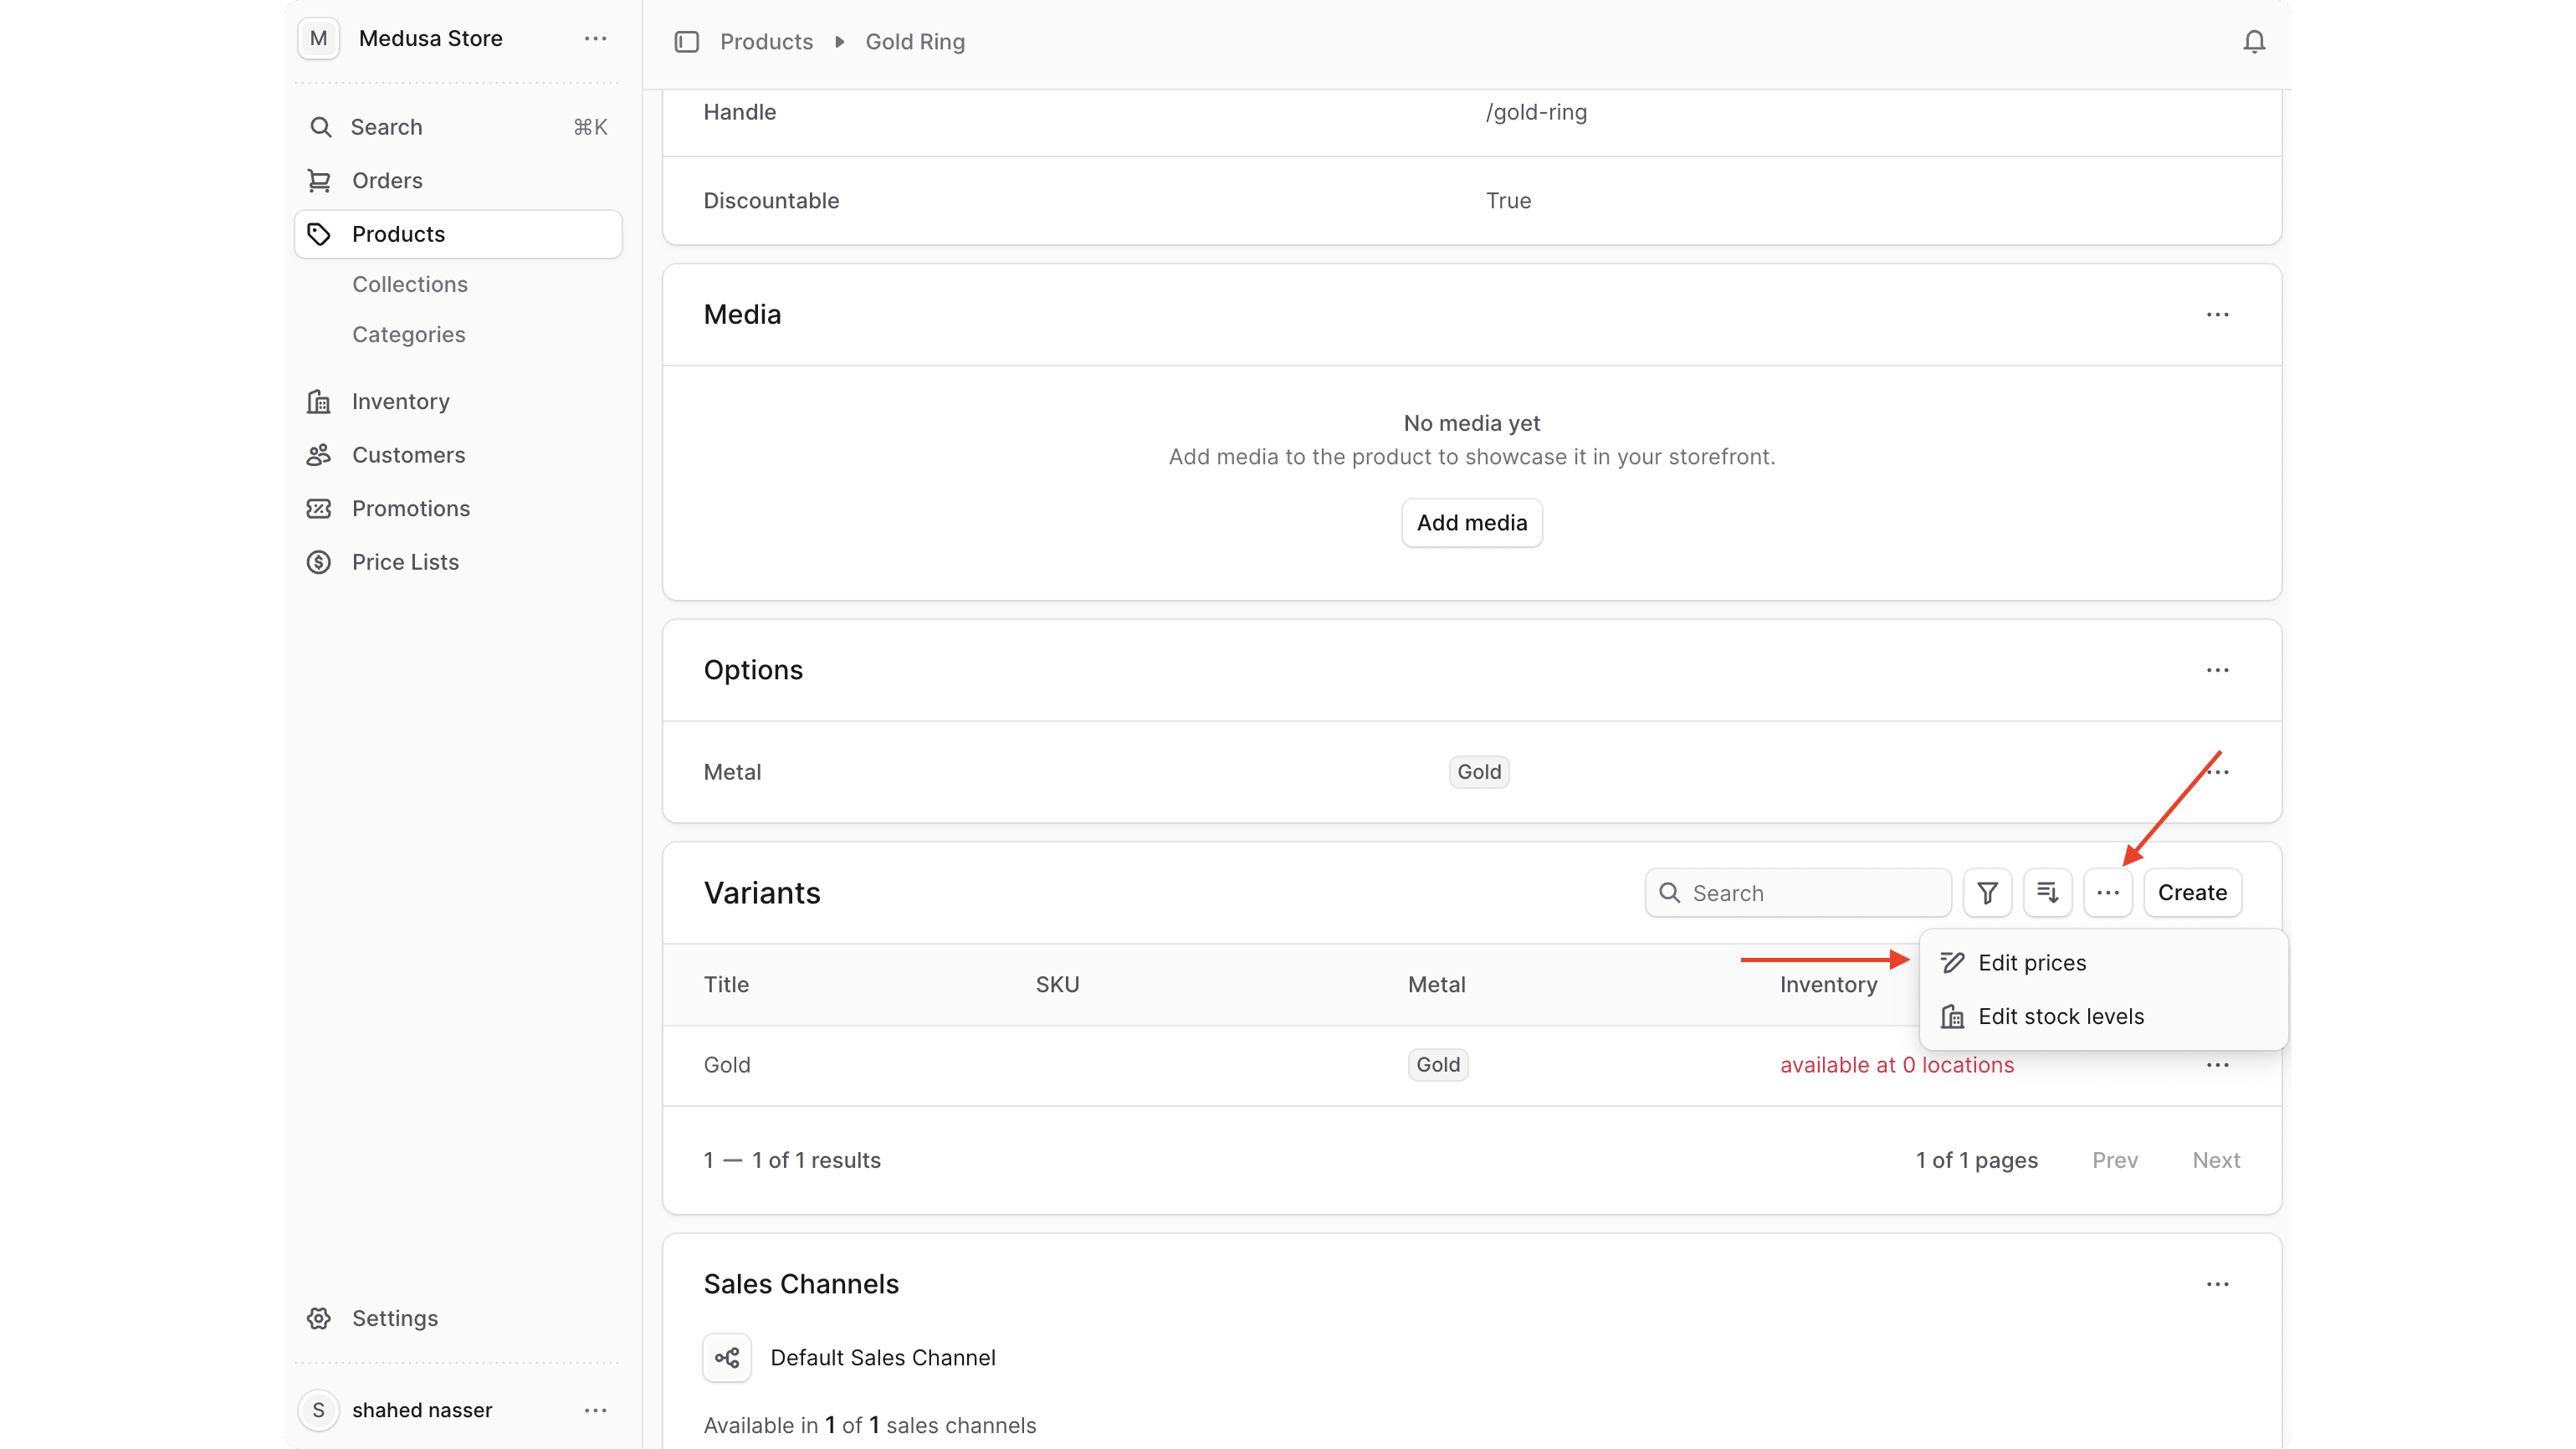The width and height of the screenshot is (2576, 1449).
Task: Select Edit stock levels from the menu
Action: pyautogui.click(x=2061, y=1015)
